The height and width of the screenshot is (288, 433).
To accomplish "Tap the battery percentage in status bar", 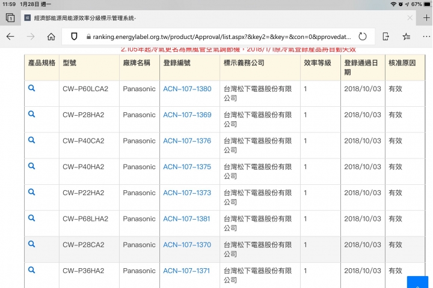I will point(416,4).
